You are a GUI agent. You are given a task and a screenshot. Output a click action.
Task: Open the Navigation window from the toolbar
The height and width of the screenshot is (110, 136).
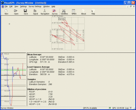(45, 12)
